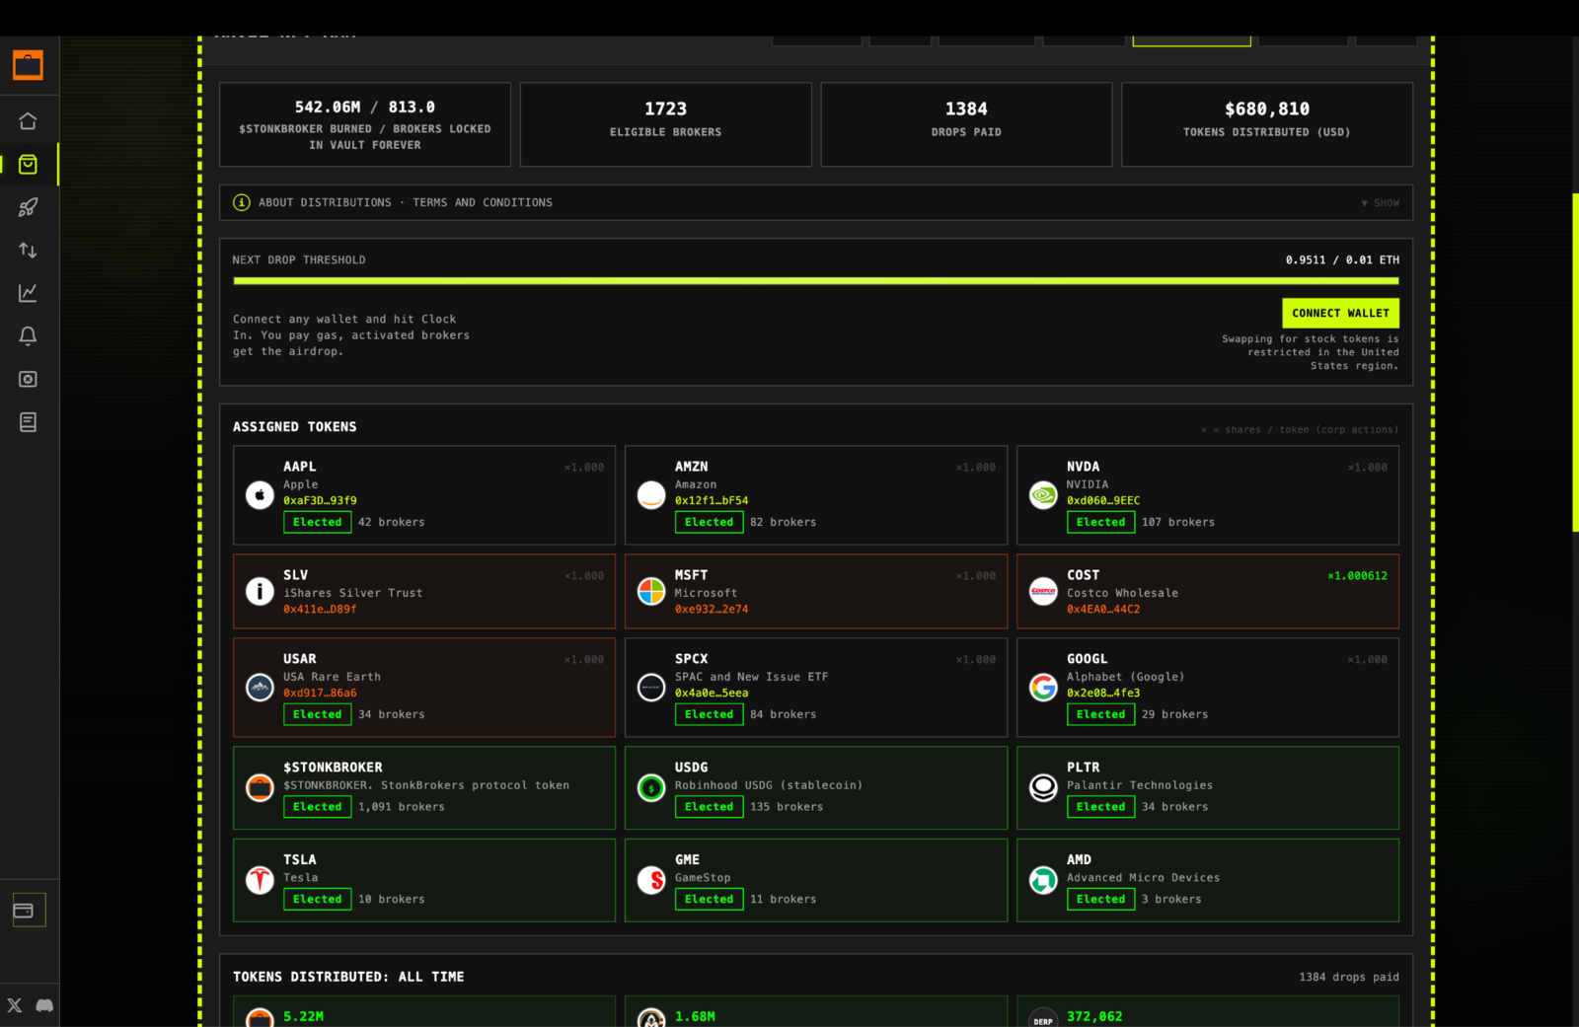Click the NVIDIA logo on the NVDA card
This screenshot has height=1027, width=1579.
click(1043, 494)
